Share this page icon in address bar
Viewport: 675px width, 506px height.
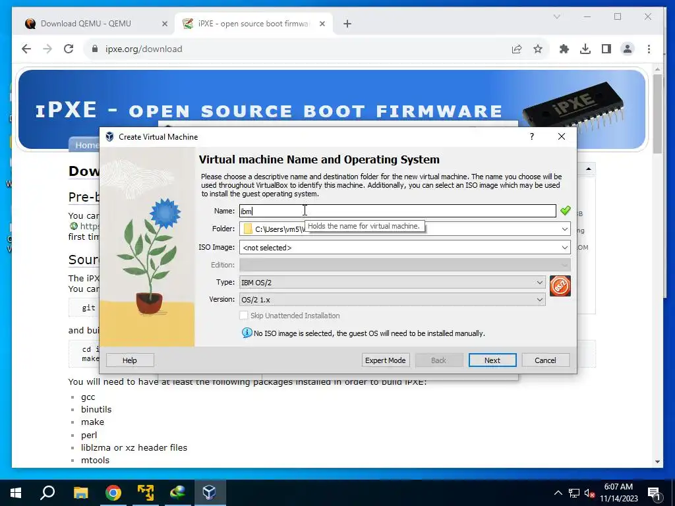click(517, 49)
